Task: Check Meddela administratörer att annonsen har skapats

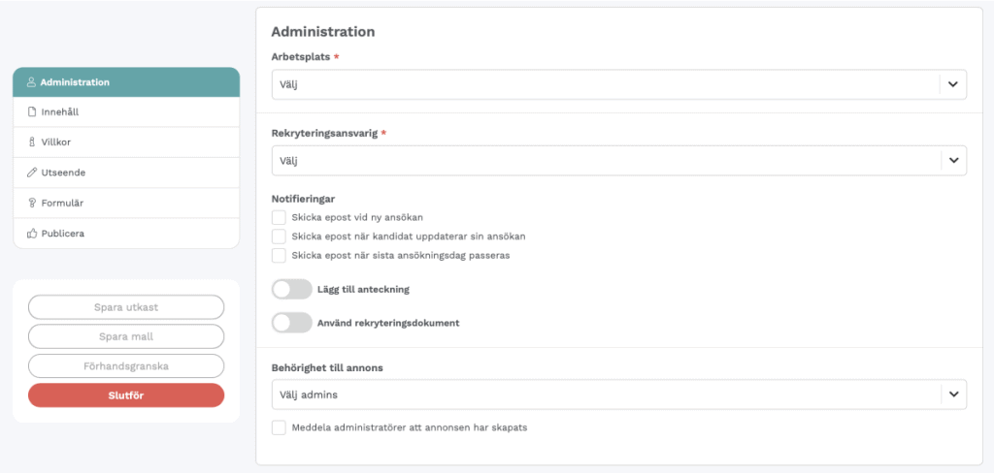Action: coord(279,427)
